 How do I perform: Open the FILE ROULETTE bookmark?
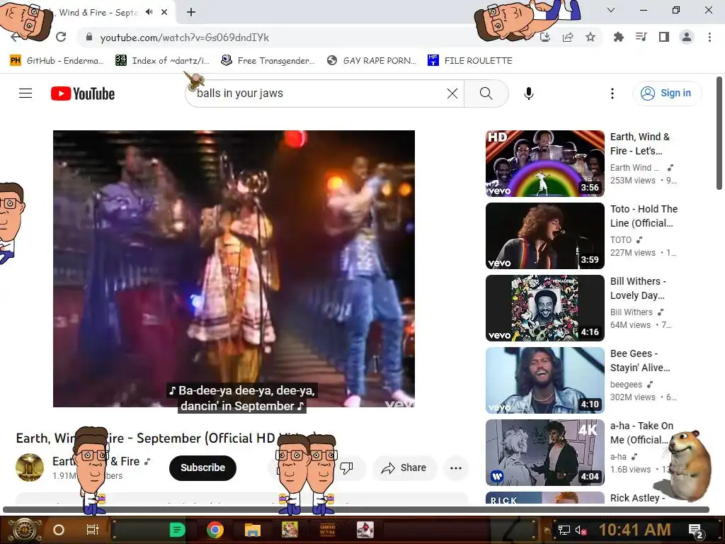[470, 61]
